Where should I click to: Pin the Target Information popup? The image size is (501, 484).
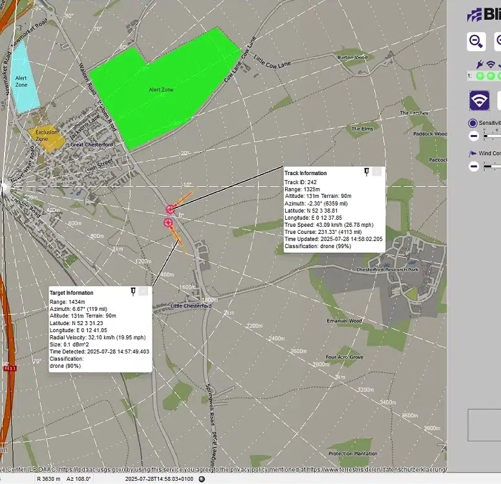pyautogui.click(x=133, y=292)
